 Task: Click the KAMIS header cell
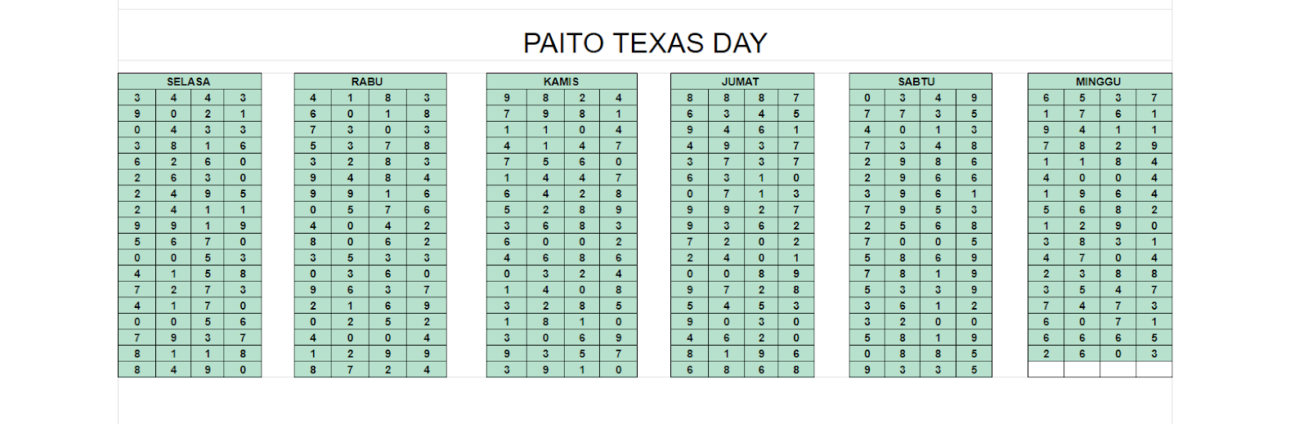[x=561, y=82]
